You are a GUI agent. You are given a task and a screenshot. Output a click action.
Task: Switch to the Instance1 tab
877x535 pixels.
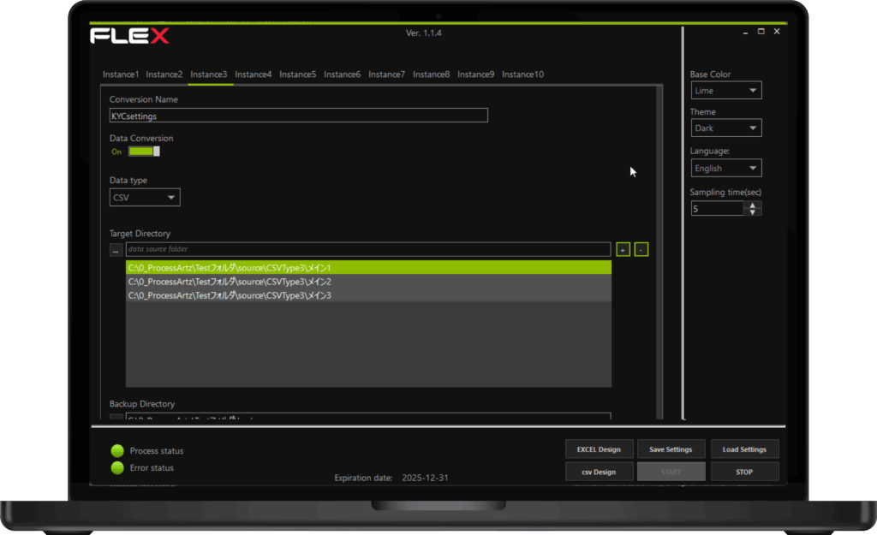(121, 74)
